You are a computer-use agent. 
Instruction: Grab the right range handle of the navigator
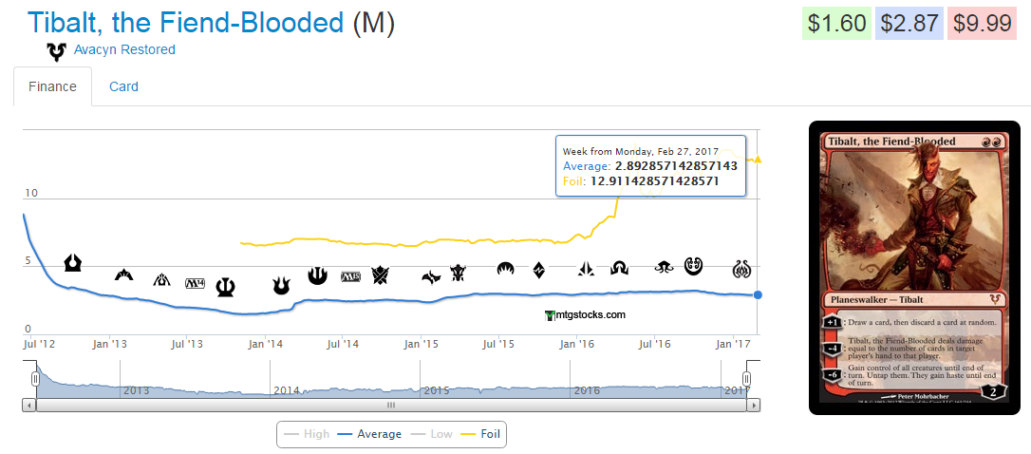point(747,378)
